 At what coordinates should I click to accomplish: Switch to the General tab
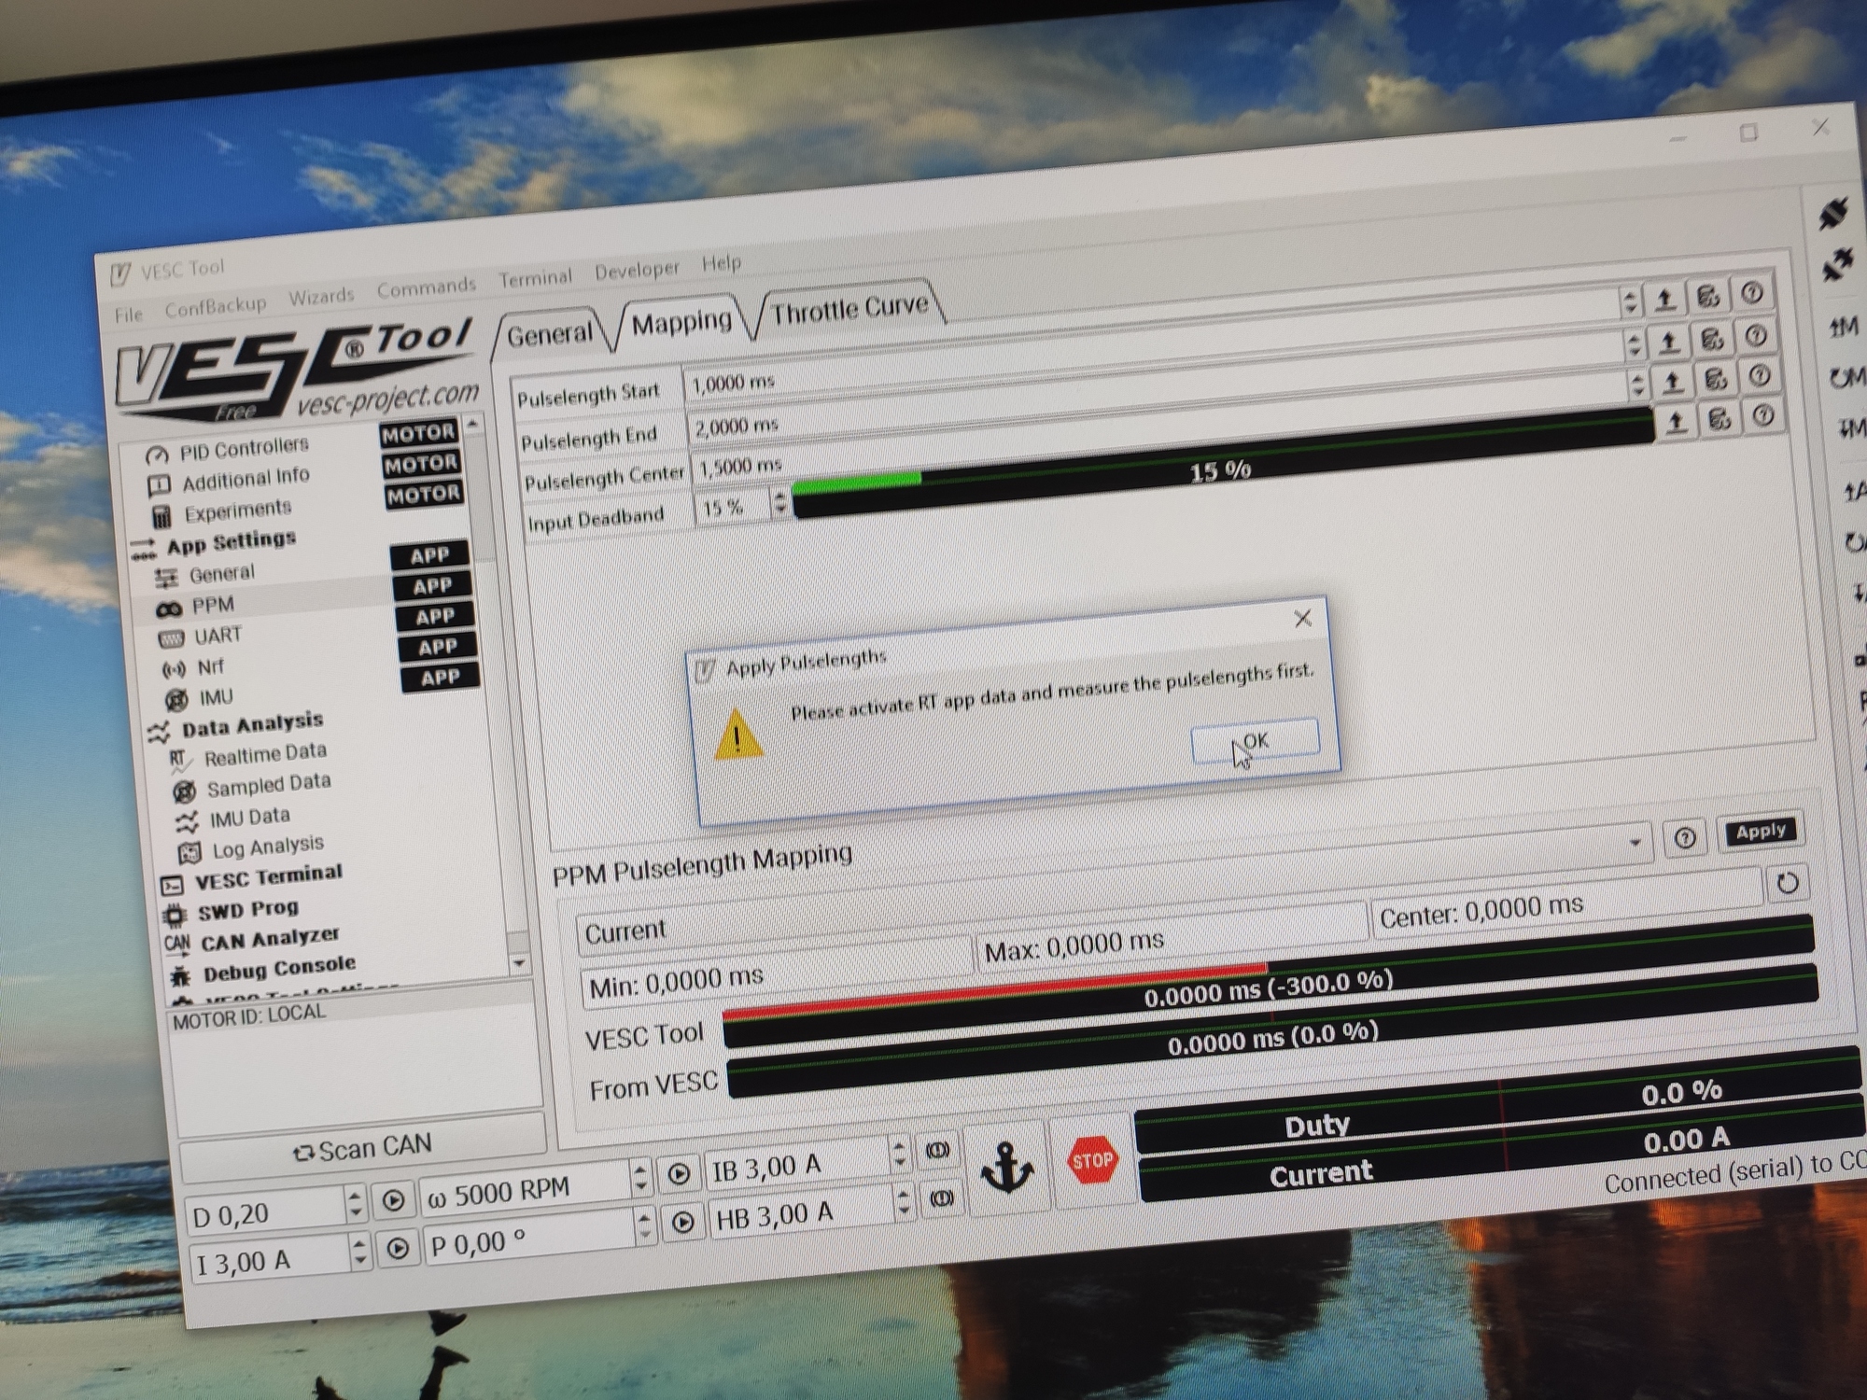(x=551, y=333)
